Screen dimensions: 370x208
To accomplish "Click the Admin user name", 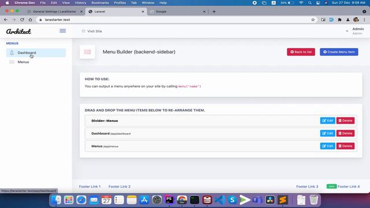I will pyautogui.click(x=358, y=29).
